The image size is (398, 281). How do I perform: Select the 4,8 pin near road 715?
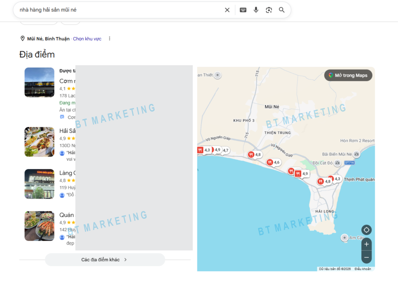coord(255,154)
